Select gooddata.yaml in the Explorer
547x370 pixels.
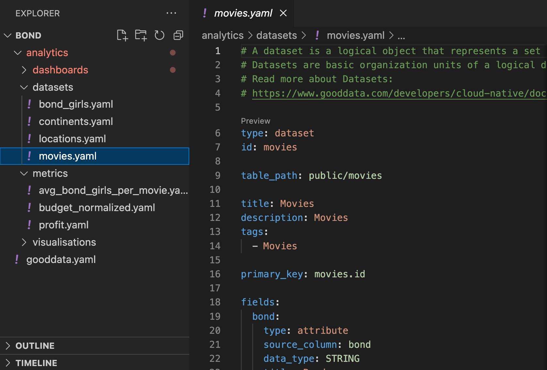[61, 259]
